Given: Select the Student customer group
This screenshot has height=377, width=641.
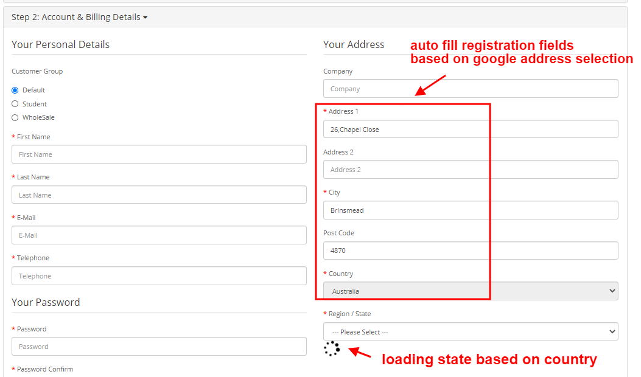Looking at the screenshot, I should pos(15,104).
